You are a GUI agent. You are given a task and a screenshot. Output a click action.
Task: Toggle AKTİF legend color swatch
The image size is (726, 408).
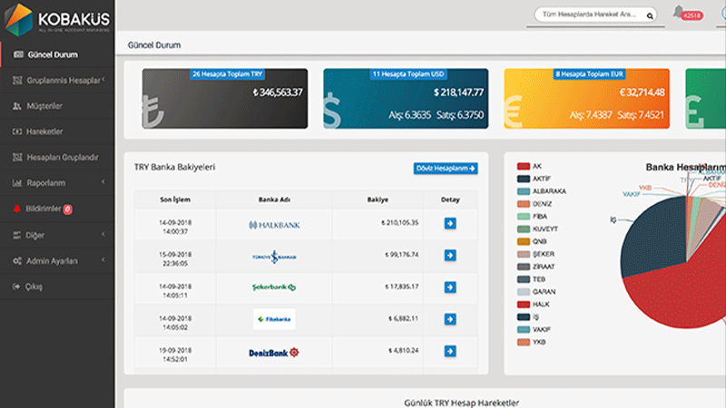pos(524,179)
